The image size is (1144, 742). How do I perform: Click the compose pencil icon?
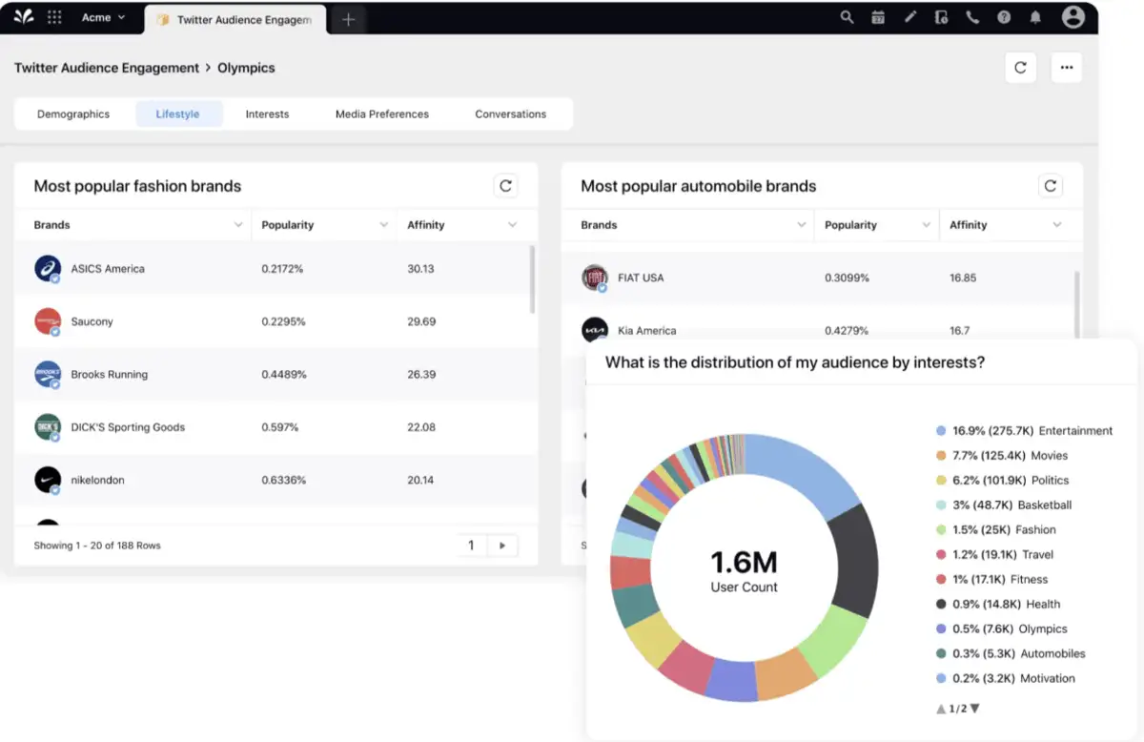(909, 16)
